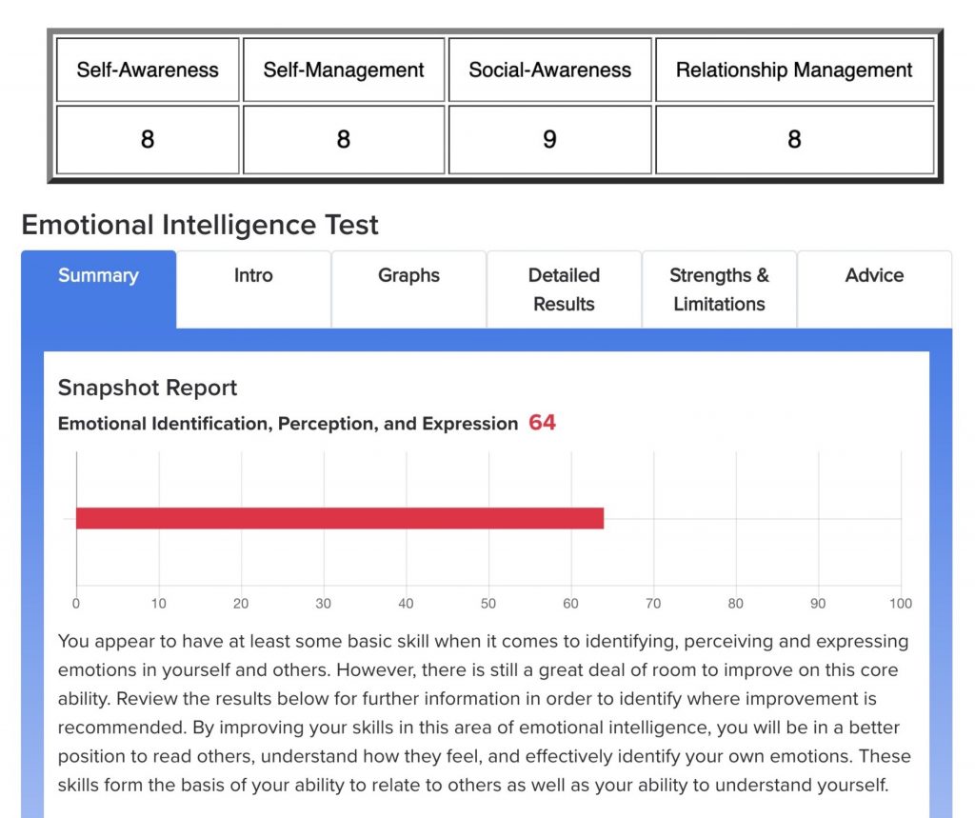Open the Graphs tab
The image size is (975, 818).
tap(408, 289)
